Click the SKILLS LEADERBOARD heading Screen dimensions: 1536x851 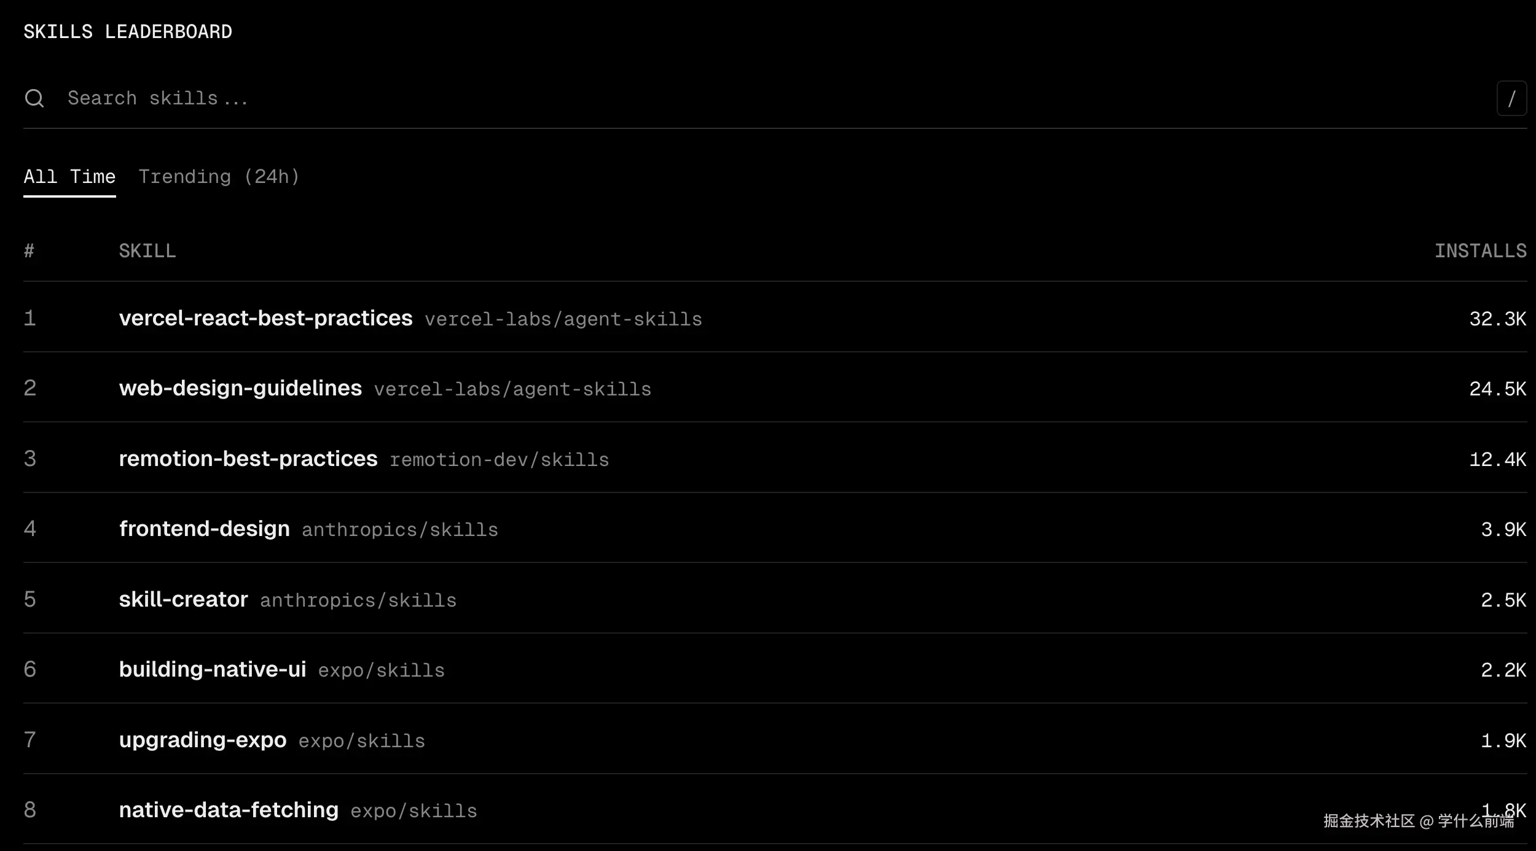[128, 31]
